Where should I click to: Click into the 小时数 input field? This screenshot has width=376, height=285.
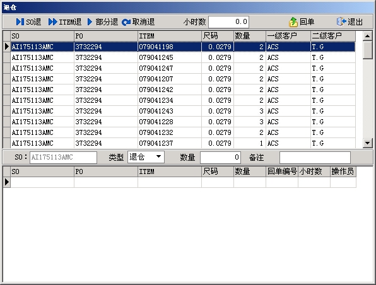(229, 22)
